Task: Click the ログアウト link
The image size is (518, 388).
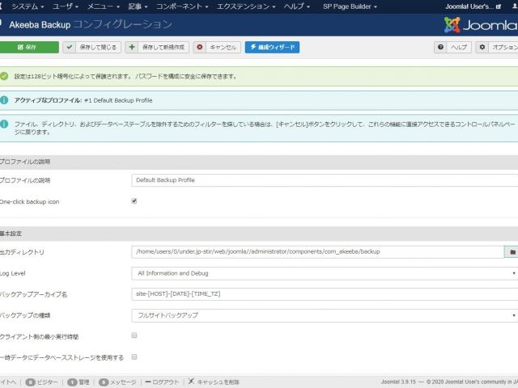Action: [162, 382]
